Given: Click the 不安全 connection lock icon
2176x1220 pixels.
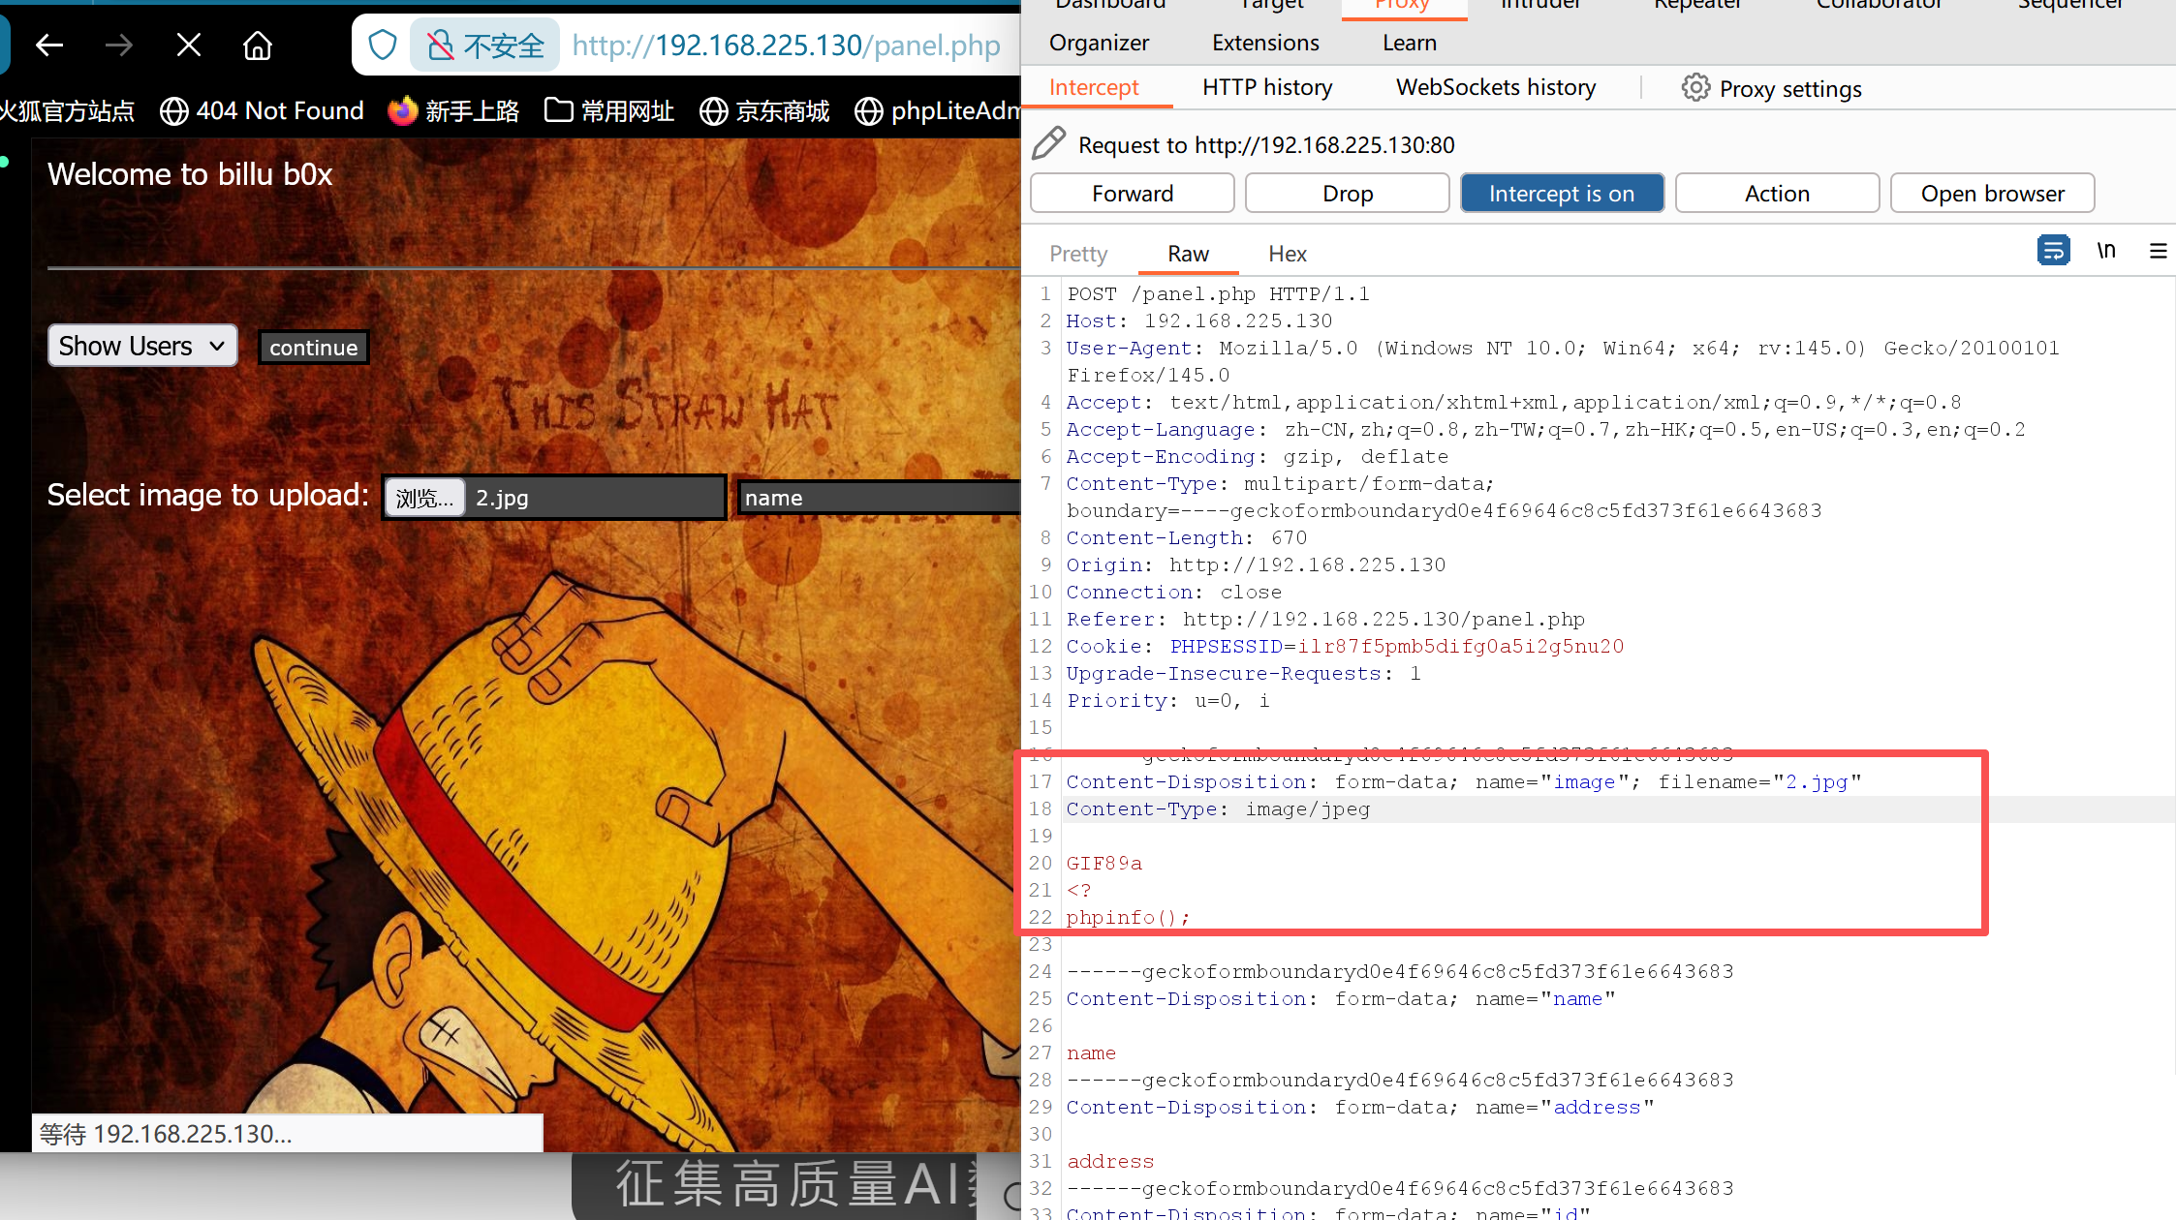Looking at the screenshot, I should (441, 45).
